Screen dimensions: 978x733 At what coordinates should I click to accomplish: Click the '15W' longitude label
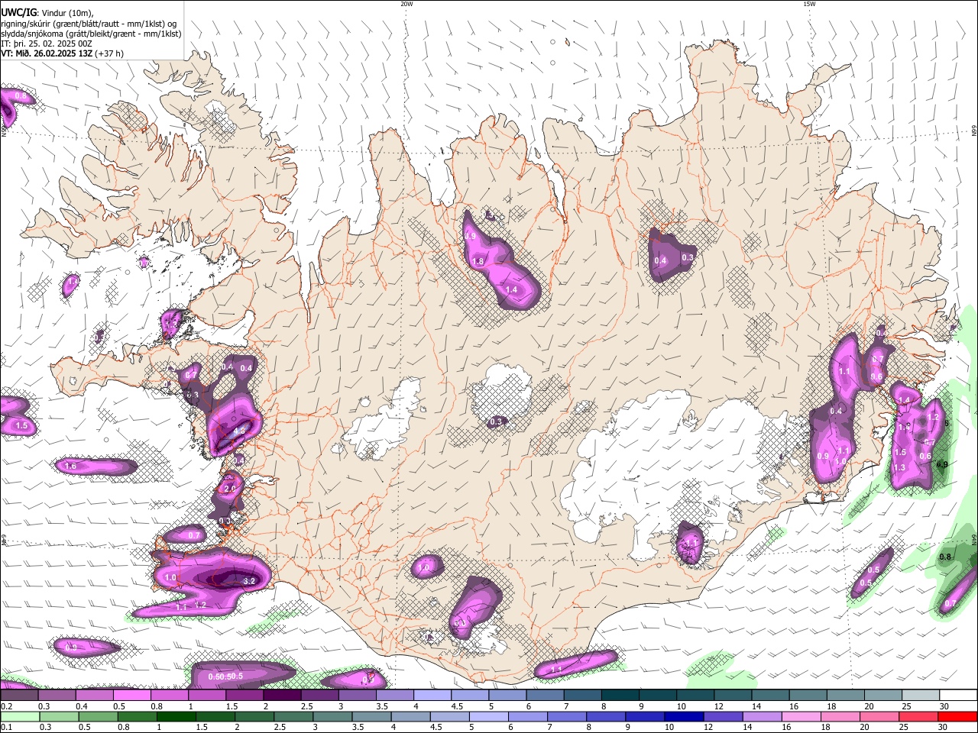(x=809, y=4)
